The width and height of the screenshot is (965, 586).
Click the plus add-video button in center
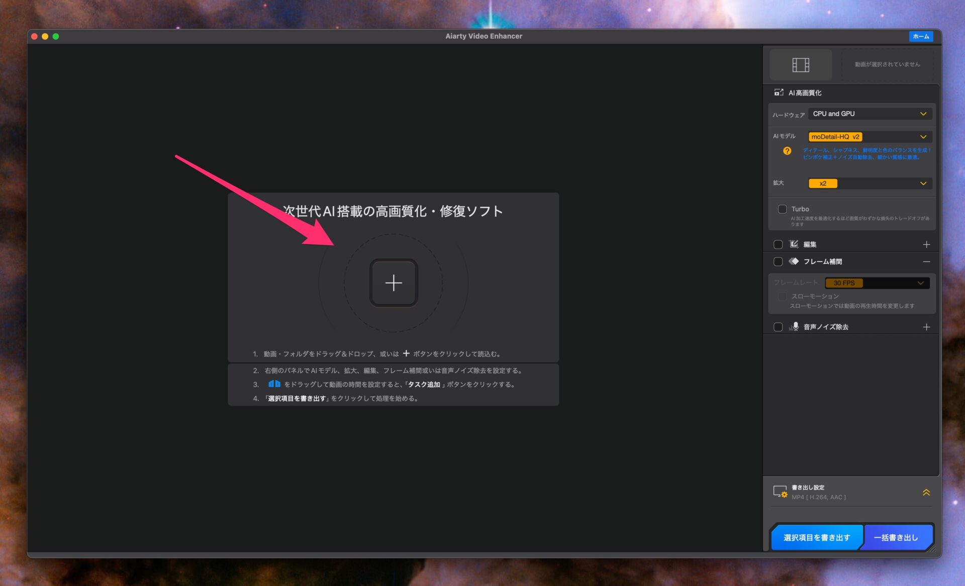pyautogui.click(x=394, y=283)
